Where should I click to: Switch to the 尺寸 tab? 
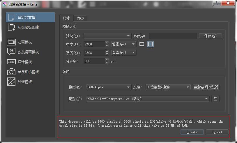[x=66, y=18]
